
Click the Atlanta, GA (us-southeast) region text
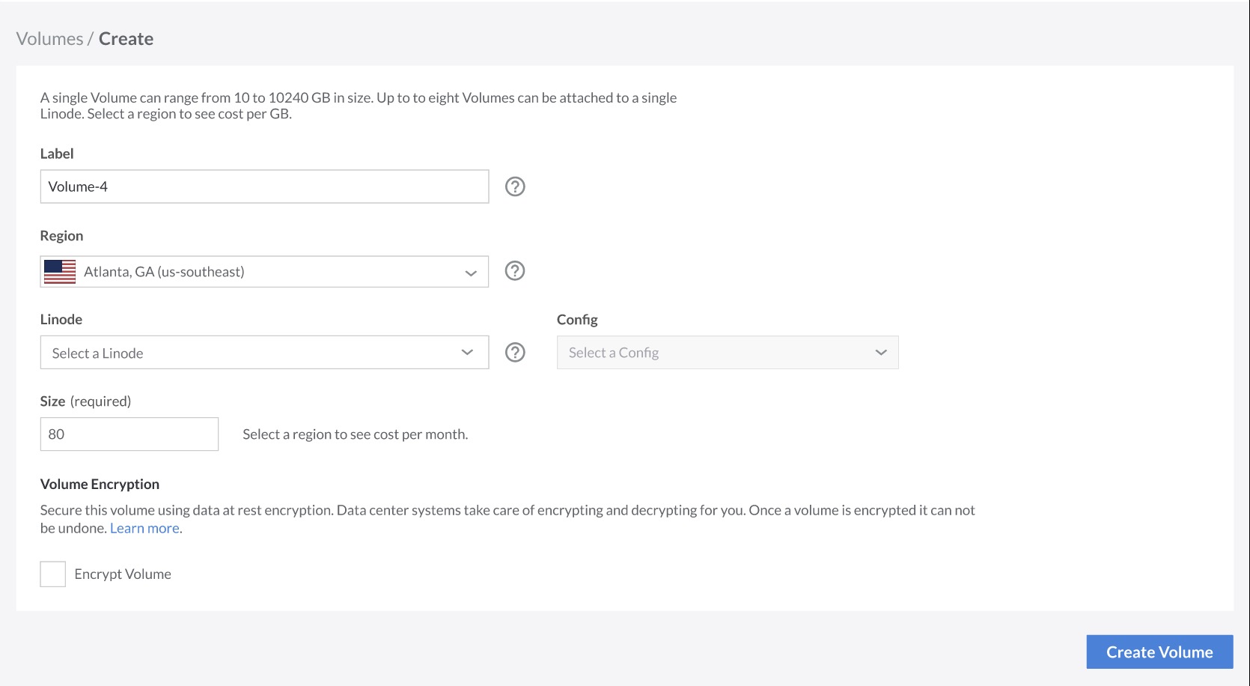point(164,272)
